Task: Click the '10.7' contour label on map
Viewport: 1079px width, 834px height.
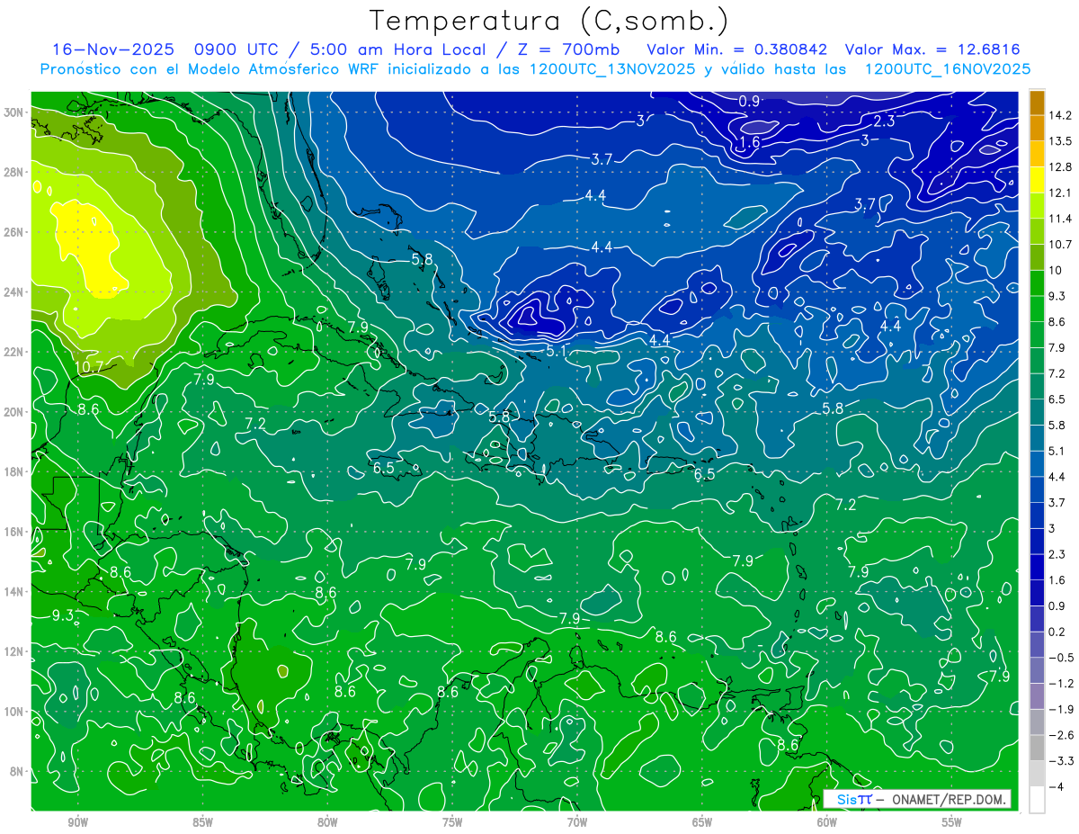Action: (88, 366)
